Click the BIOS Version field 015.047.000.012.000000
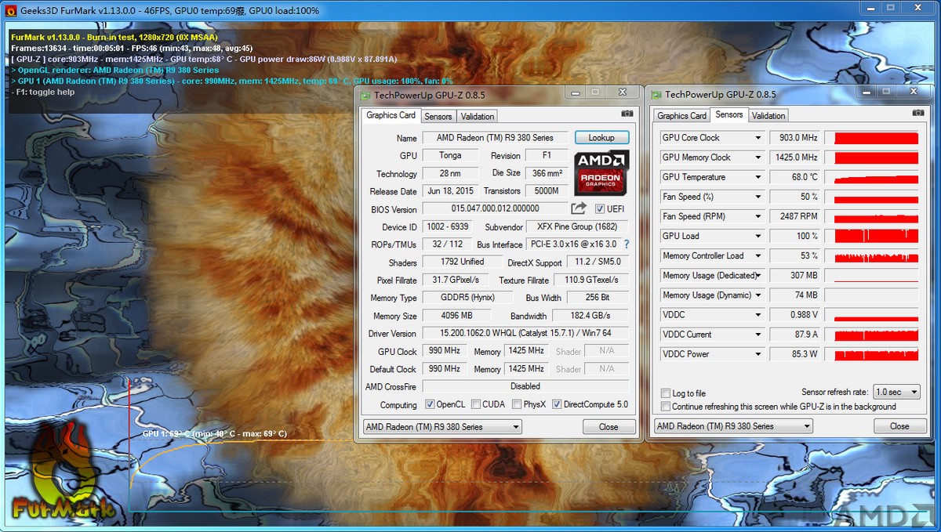941x532 pixels. (495, 209)
